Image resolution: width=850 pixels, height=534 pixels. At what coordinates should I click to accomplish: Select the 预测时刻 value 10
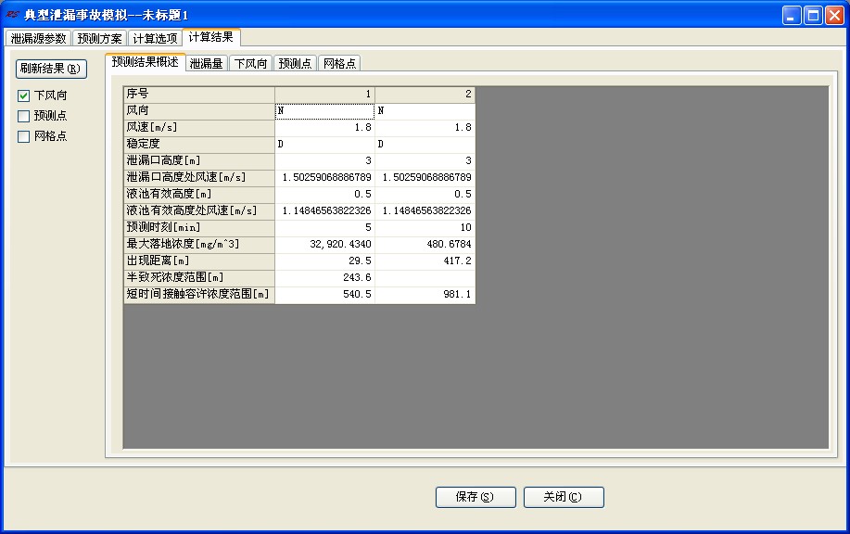point(425,227)
